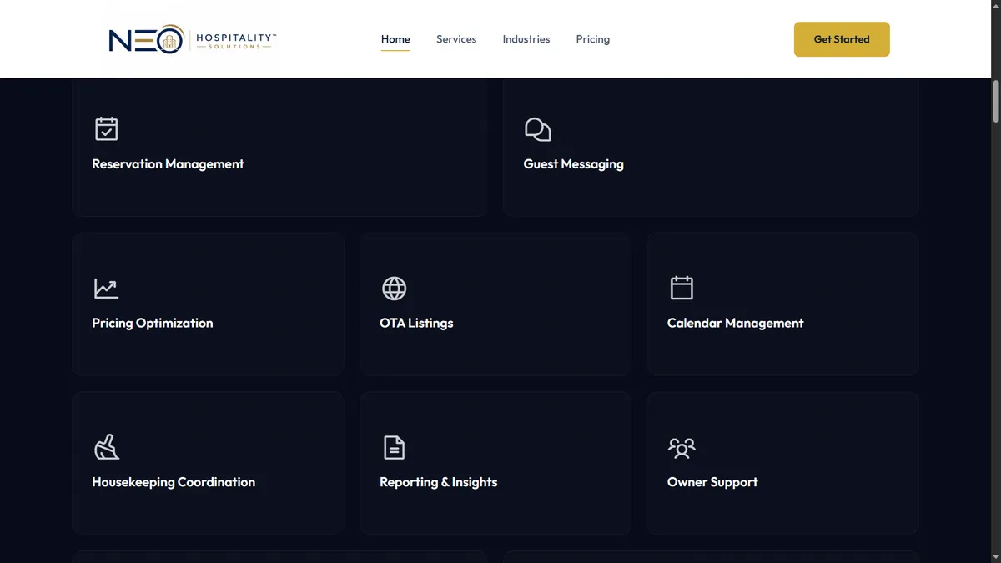Open the Services nav item
This screenshot has width=1001, height=563.
click(456, 39)
